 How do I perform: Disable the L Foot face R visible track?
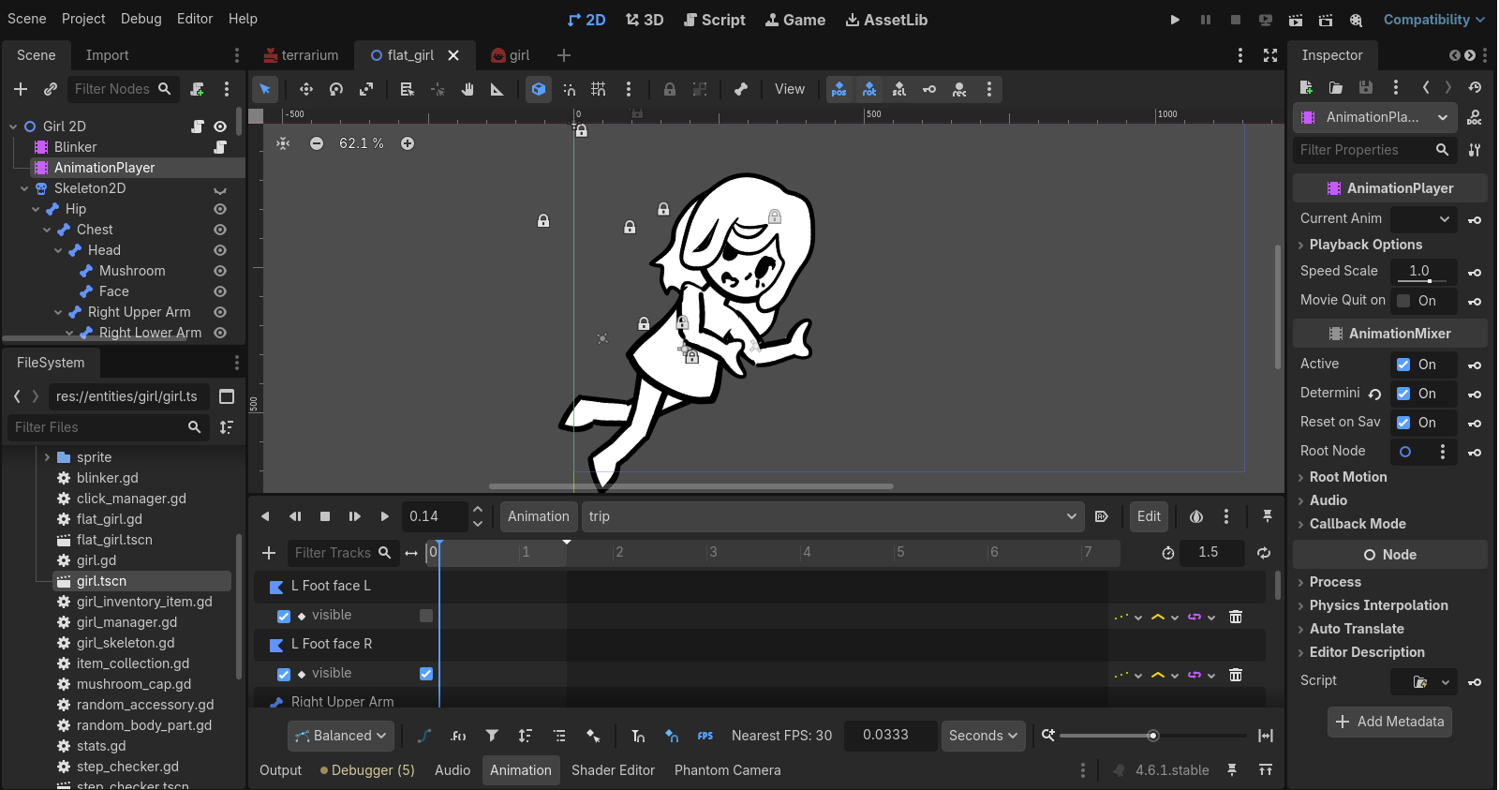[x=284, y=675]
